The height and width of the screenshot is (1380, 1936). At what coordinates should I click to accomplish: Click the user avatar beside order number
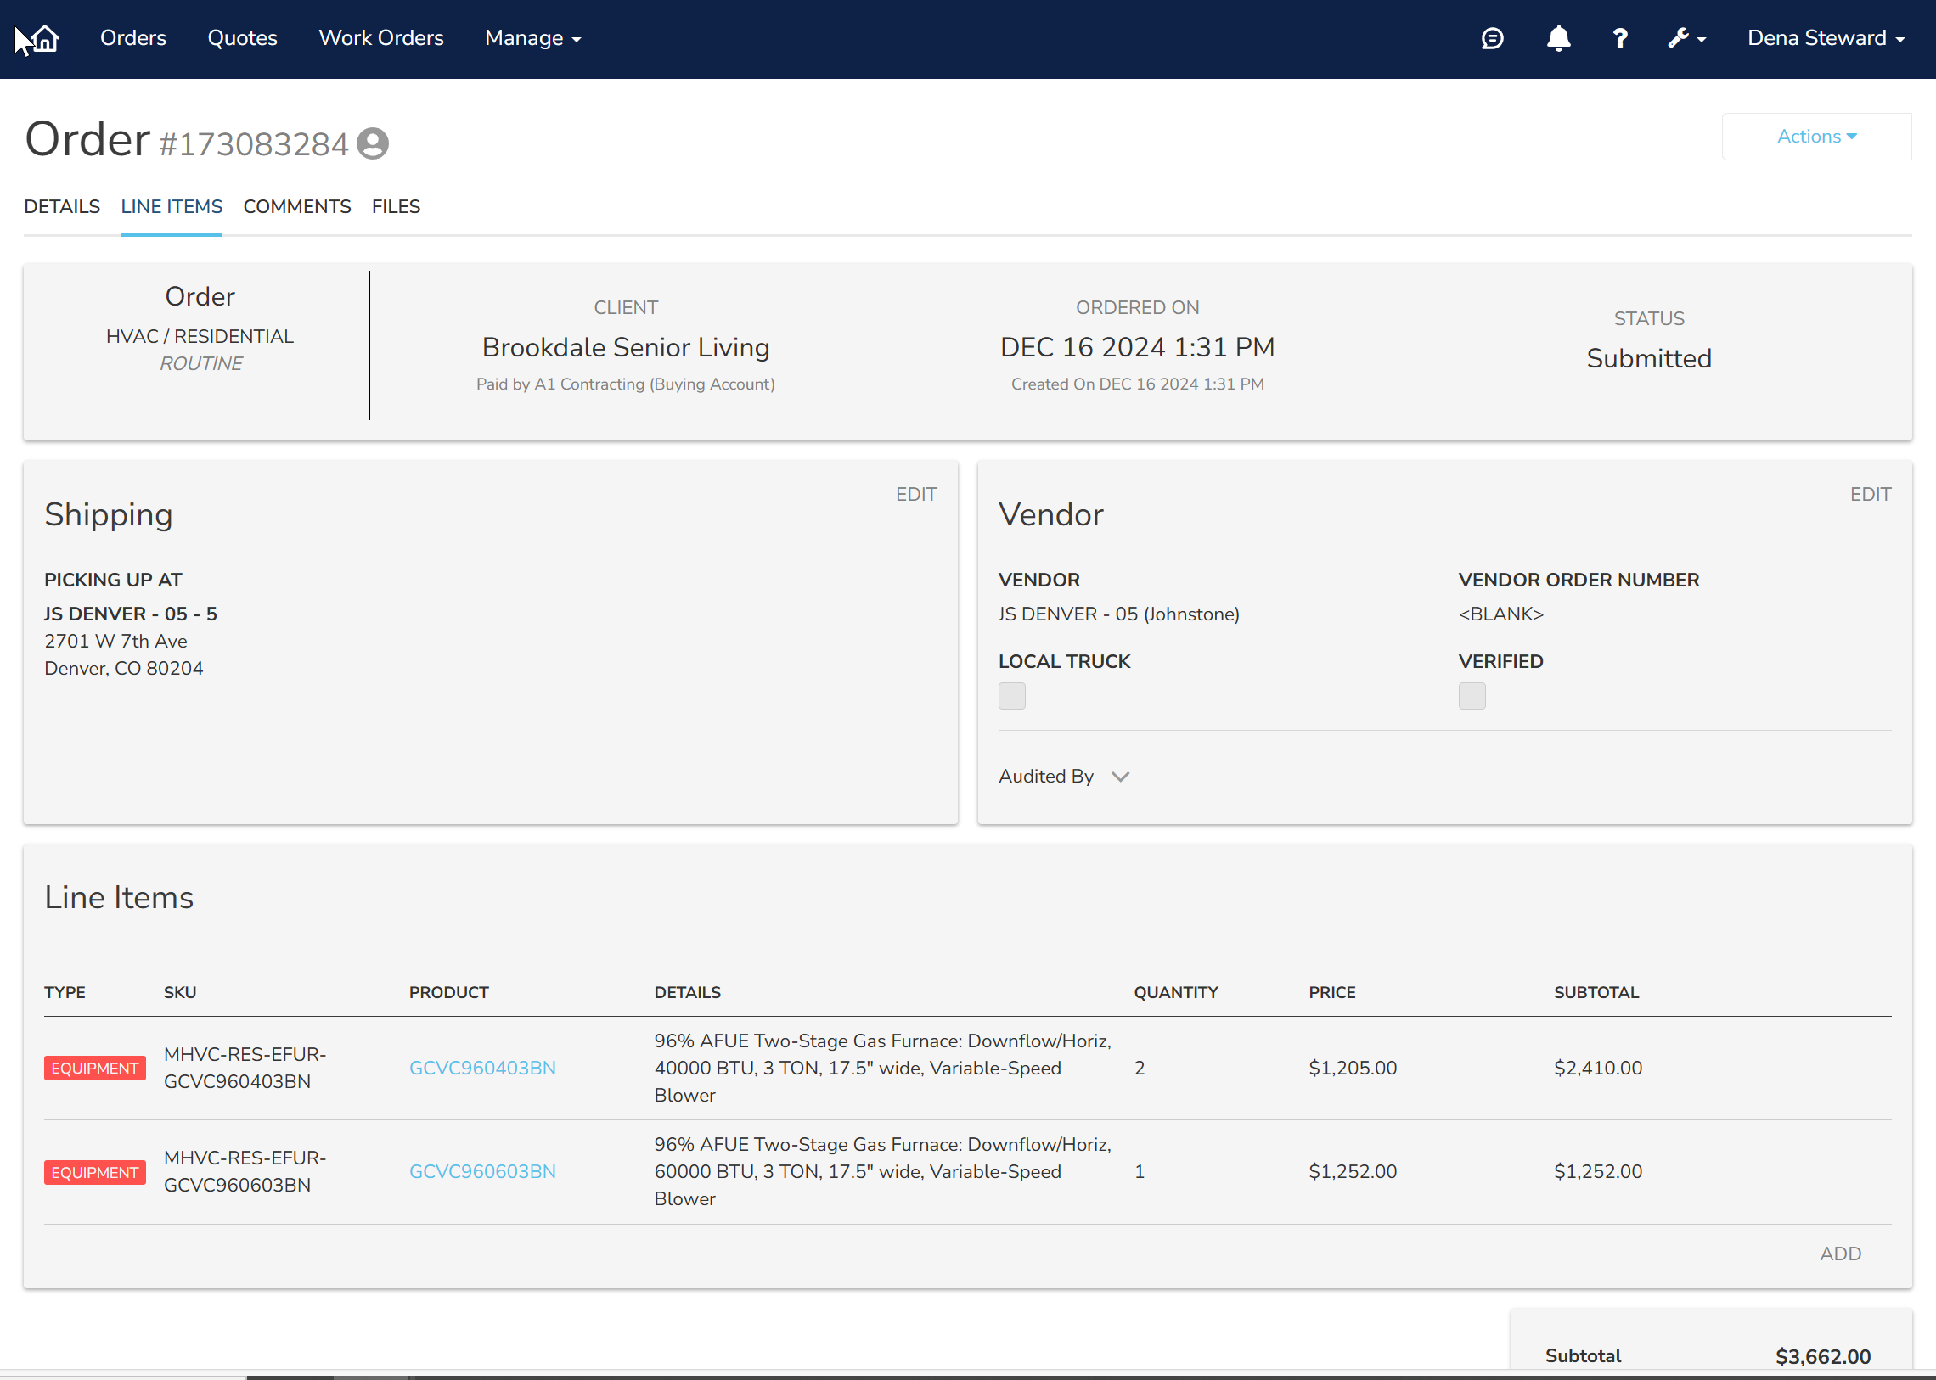[x=373, y=143]
